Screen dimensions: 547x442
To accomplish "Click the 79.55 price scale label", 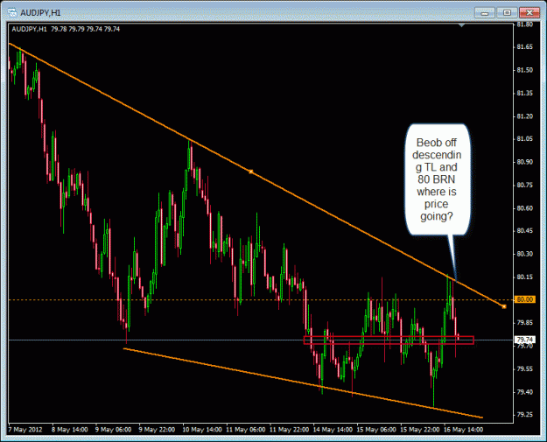I will click(x=524, y=368).
